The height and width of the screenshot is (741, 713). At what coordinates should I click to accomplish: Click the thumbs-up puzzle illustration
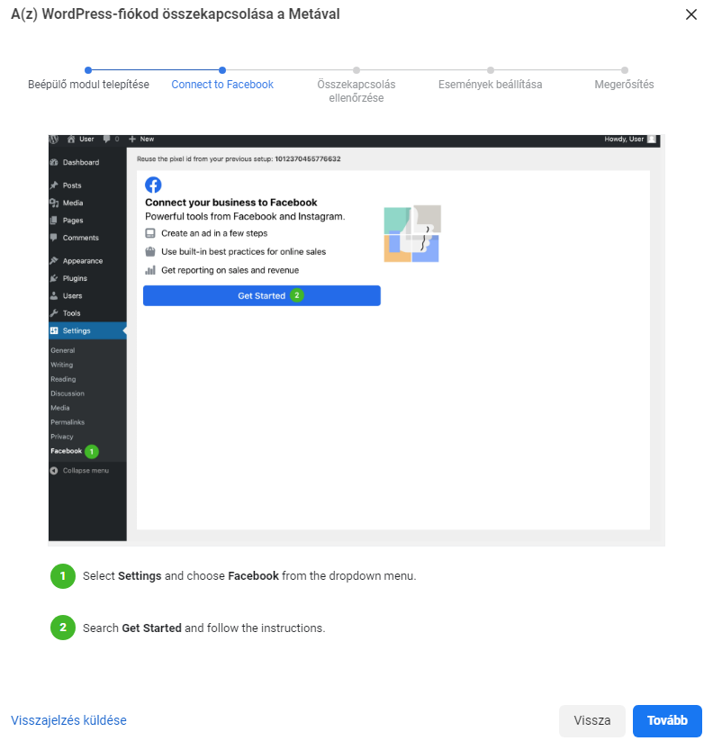tap(412, 233)
